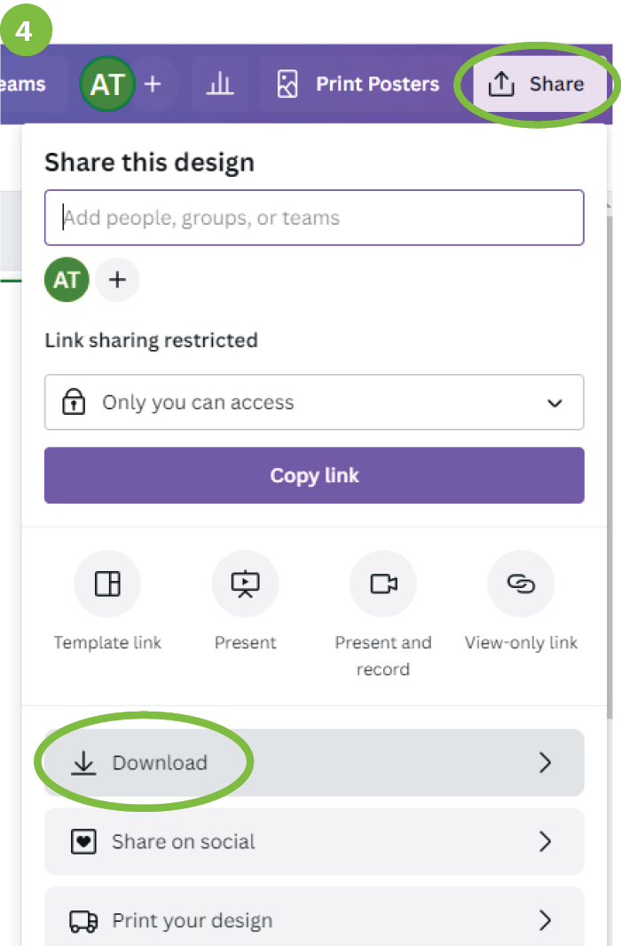Click the Add people input field
The height and width of the screenshot is (946, 621).
[x=314, y=218]
